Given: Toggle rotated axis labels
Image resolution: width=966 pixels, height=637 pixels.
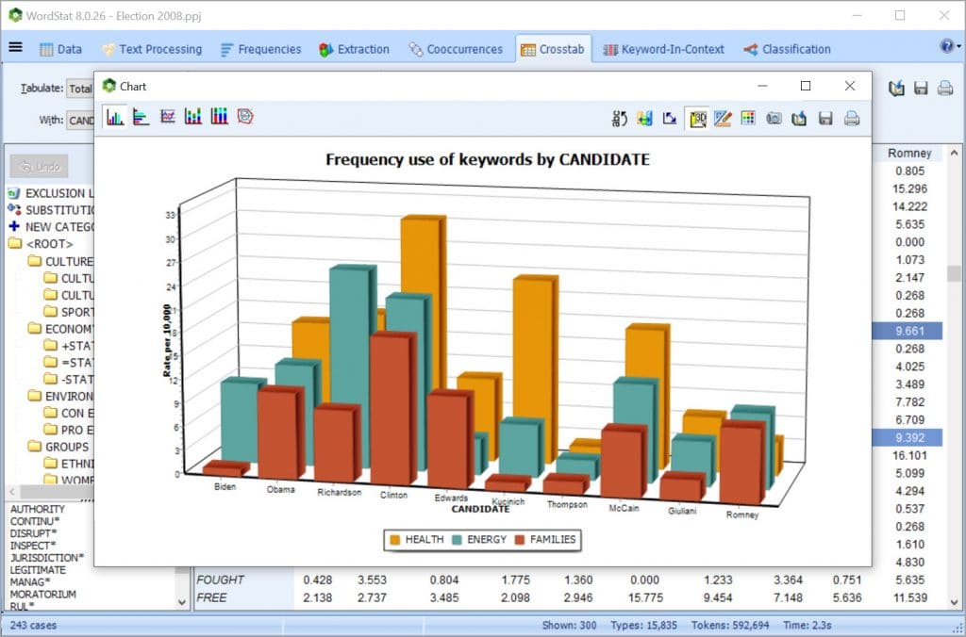Looking at the screenshot, I should tap(620, 118).
